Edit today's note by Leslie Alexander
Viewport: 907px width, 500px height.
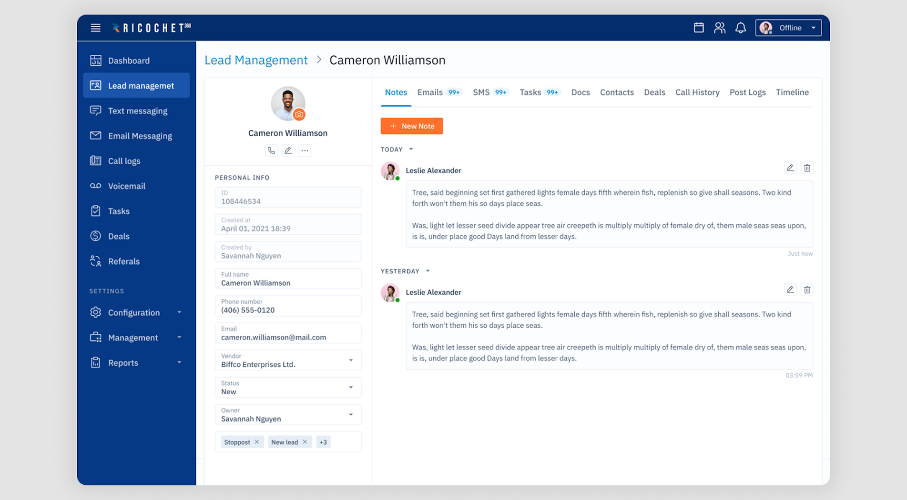pos(790,168)
